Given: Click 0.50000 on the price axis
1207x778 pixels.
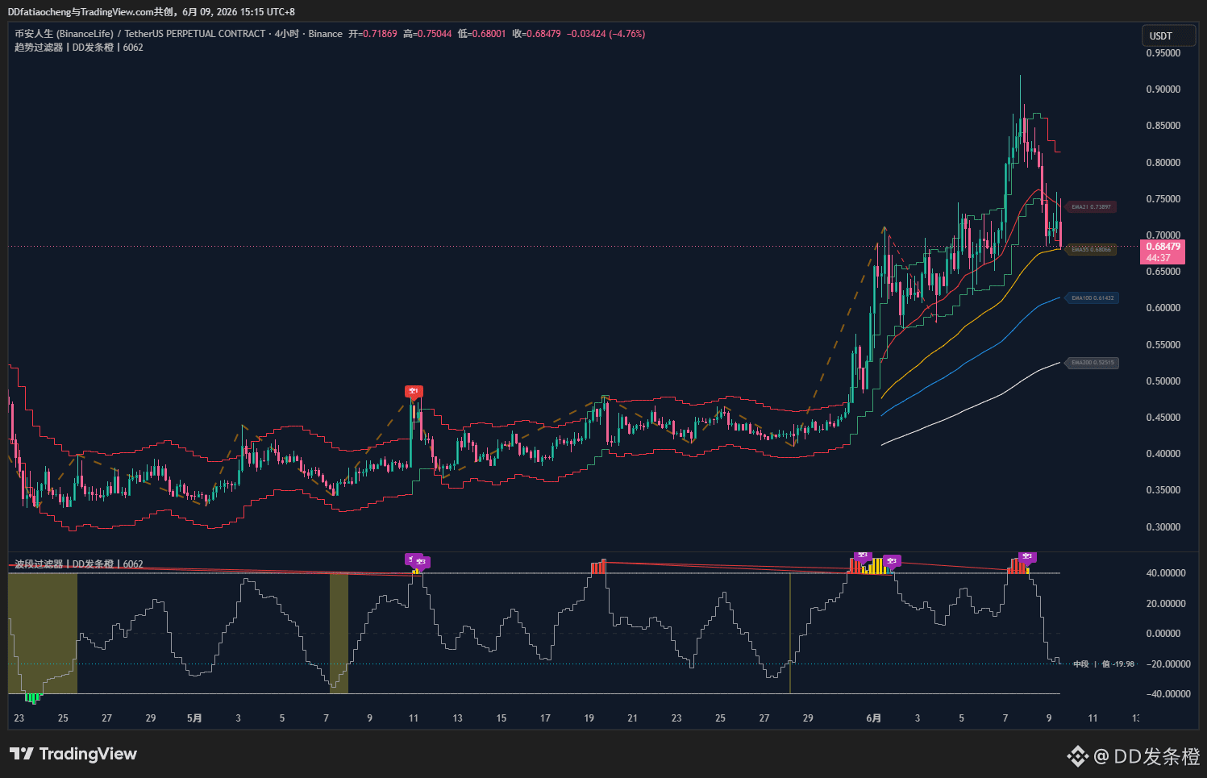Looking at the screenshot, I should (x=1163, y=381).
